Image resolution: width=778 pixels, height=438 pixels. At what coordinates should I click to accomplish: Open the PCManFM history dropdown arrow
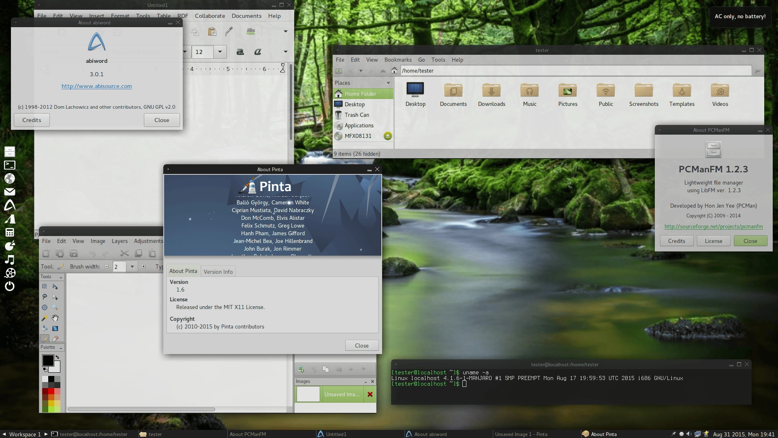click(361, 71)
